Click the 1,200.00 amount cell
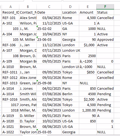The image size is (120, 136). [x=88, y=110]
